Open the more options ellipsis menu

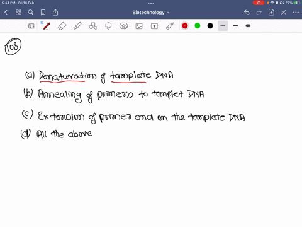click(296, 13)
